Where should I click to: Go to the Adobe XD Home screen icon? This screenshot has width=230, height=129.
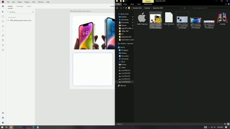pos(3,6)
